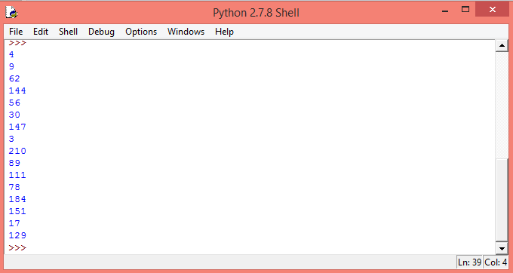Click the output value 4
Image resolution: width=513 pixels, height=273 pixels.
click(11, 54)
